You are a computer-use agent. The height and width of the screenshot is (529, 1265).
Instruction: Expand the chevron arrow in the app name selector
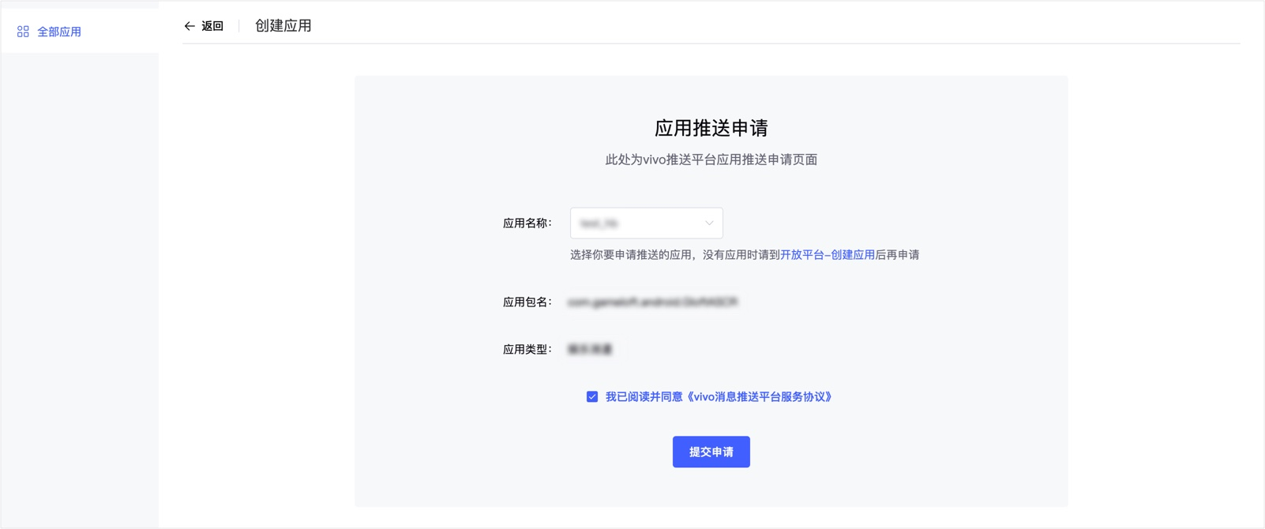[x=709, y=223]
